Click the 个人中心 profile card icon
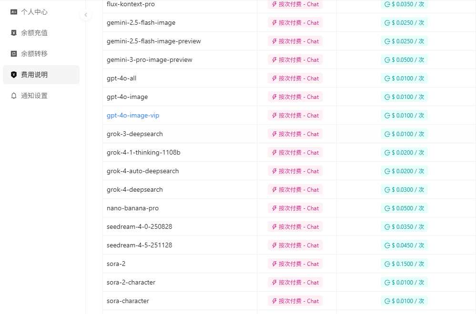Viewport: 476px width, 314px height. 14,12
